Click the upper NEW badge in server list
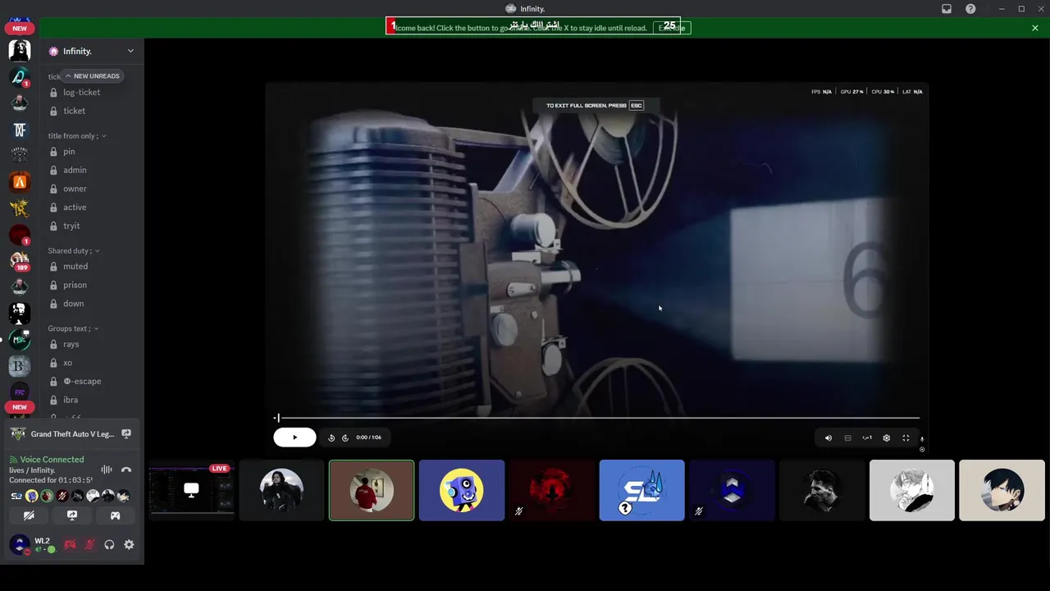This screenshot has height=591, width=1050. pos(20,28)
